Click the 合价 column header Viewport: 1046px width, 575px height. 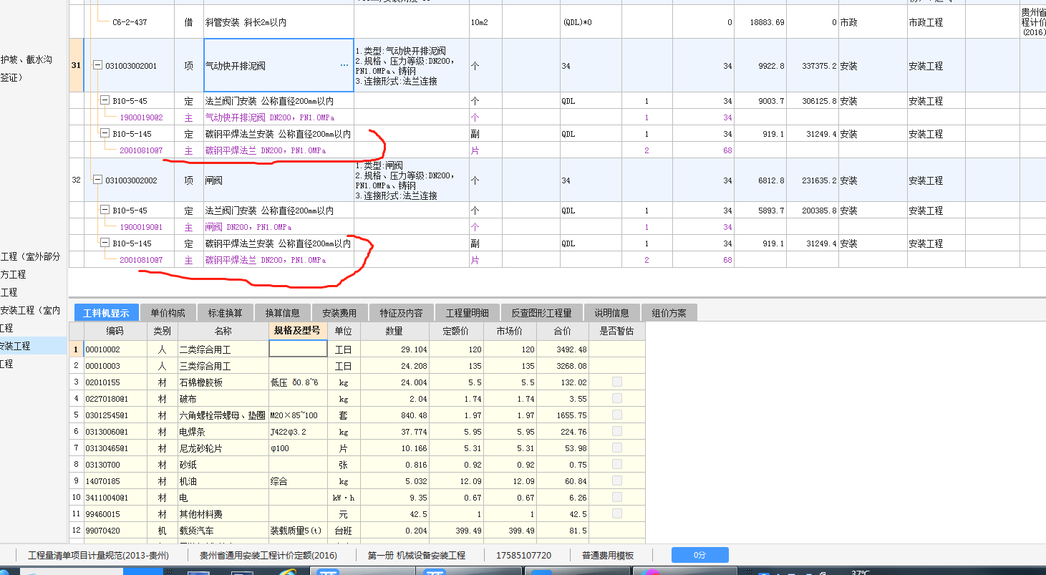[563, 331]
